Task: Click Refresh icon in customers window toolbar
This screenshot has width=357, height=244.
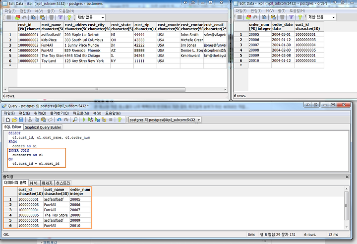Action: click(x=17, y=17)
